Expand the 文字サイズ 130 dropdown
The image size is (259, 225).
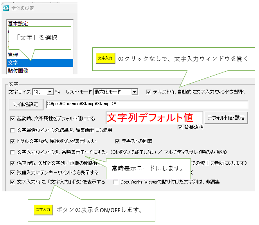pyautogui.click(x=50, y=92)
